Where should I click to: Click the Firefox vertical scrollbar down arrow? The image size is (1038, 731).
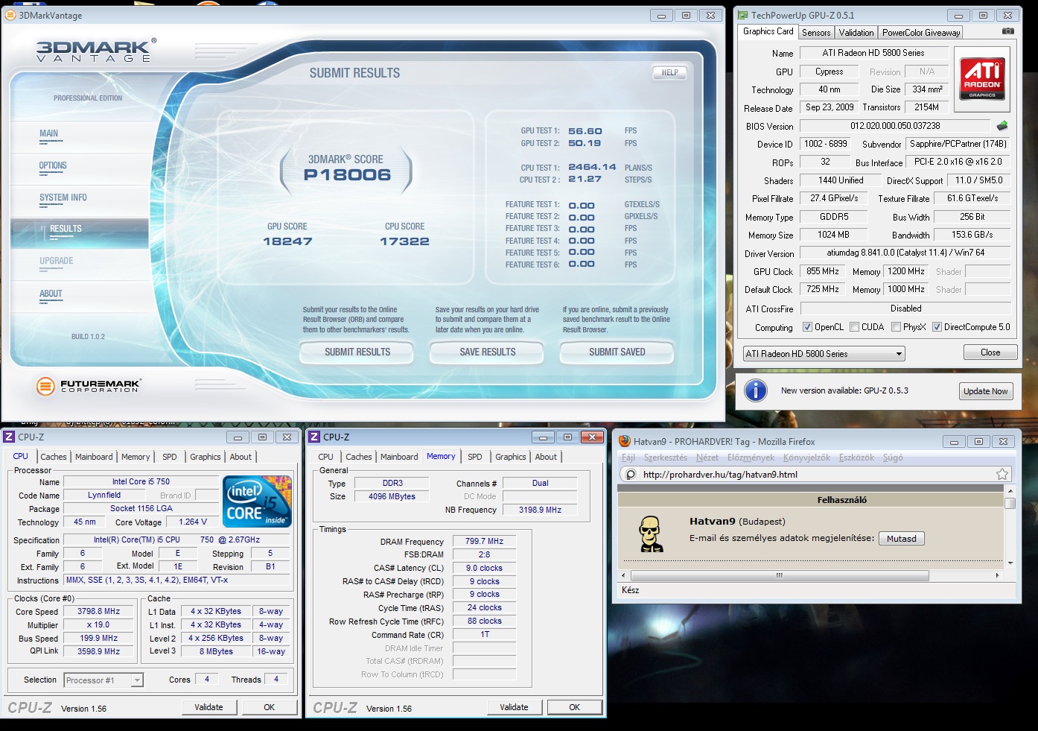(x=1010, y=563)
